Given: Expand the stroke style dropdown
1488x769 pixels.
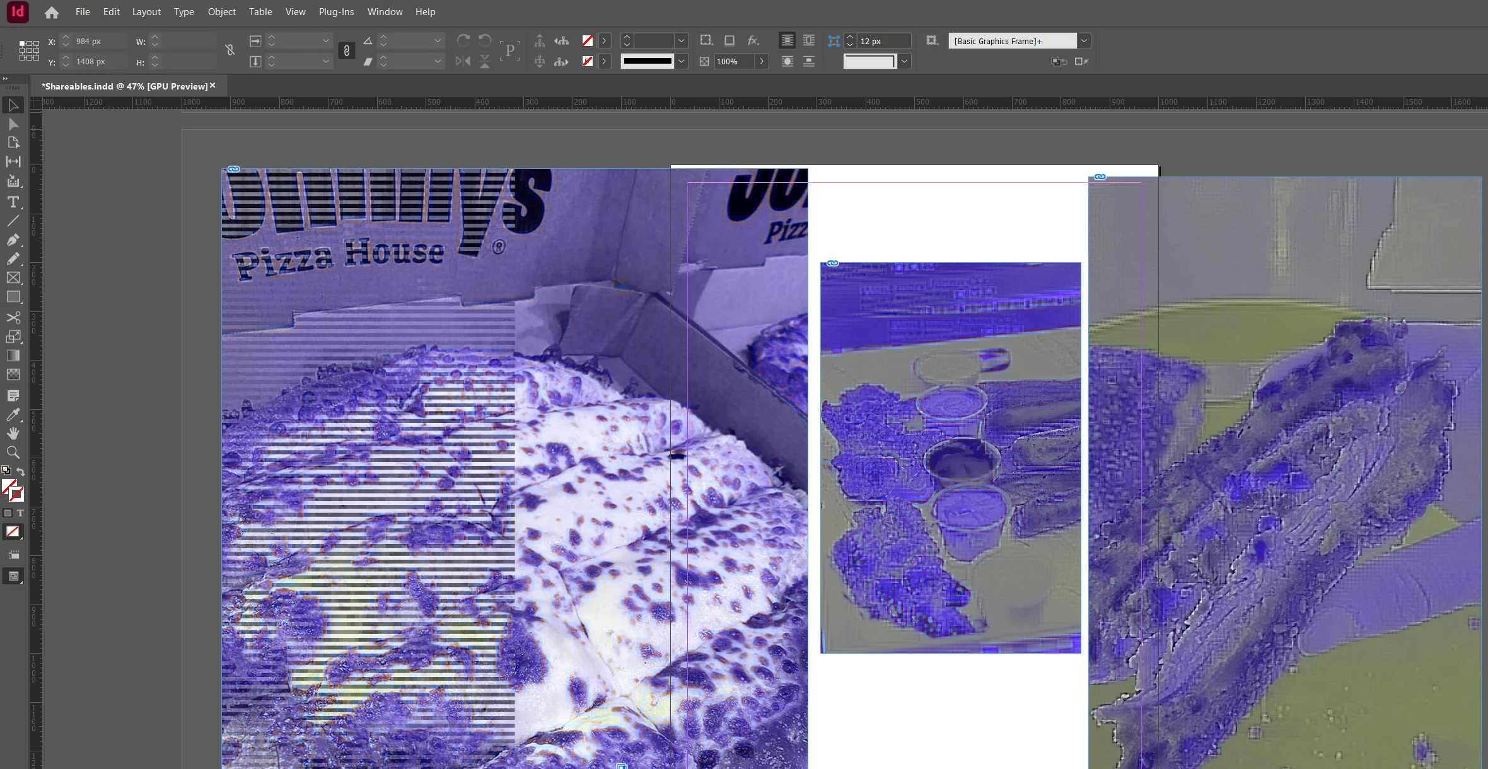Looking at the screenshot, I should [681, 61].
